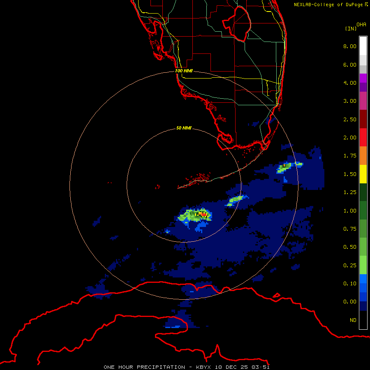Pick the light blue swatch above 0.10
The height and width of the screenshot is (370, 370).
point(363,278)
